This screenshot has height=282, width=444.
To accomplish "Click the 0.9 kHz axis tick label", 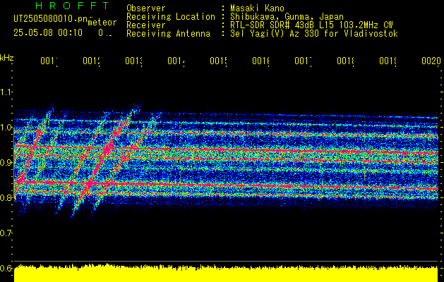I will click(6, 163).
